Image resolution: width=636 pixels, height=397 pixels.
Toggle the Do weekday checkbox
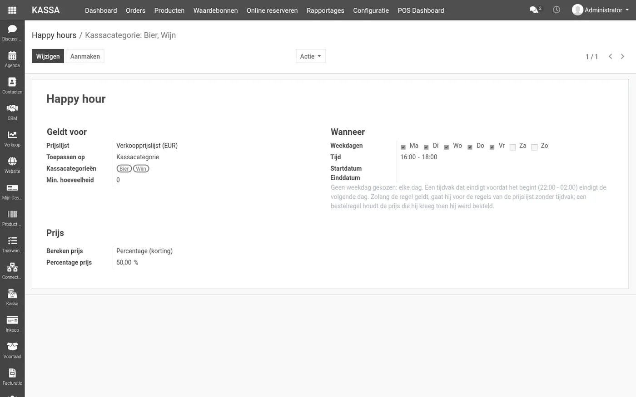pyautogui.click(x=470, y=147)
